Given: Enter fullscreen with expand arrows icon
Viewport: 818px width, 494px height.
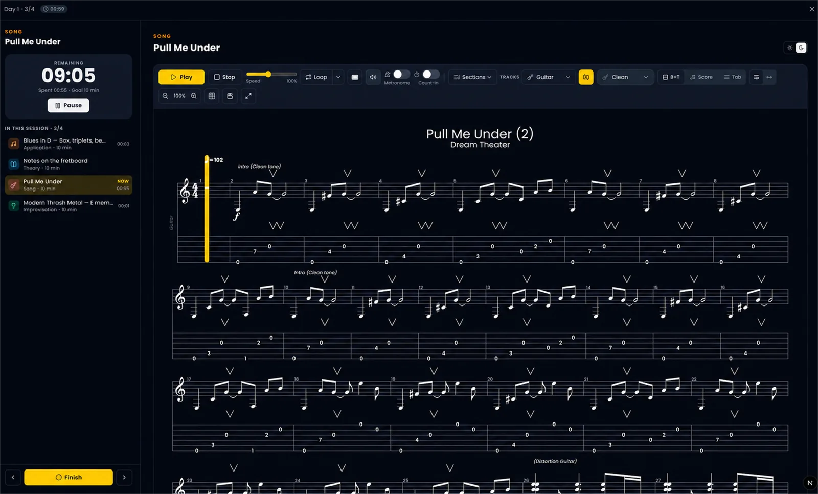Looking at the screenshot, I should point(248,96).
